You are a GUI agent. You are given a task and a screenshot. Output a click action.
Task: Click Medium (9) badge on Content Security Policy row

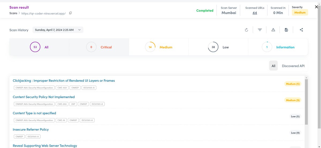tap(293, 100)
